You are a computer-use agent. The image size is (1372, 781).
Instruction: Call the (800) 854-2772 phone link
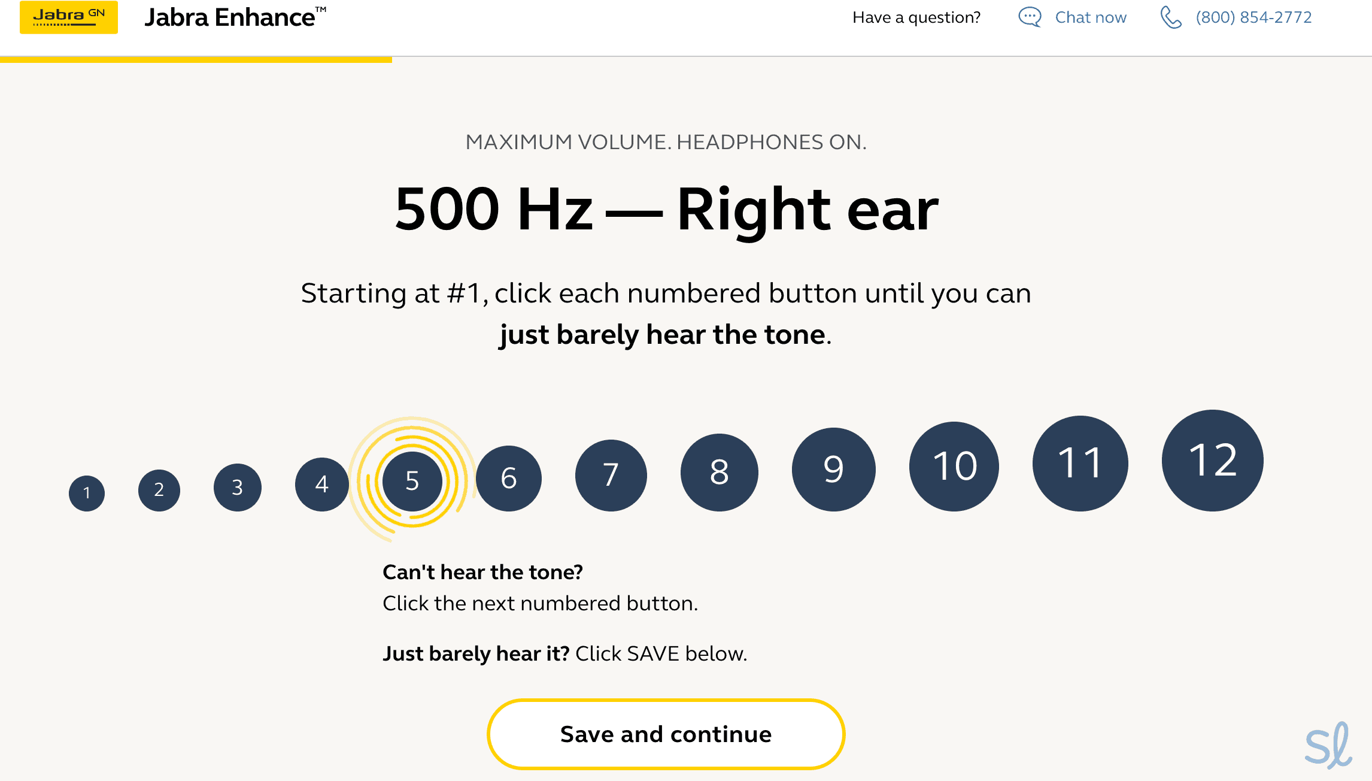[x=1253, y=17]
